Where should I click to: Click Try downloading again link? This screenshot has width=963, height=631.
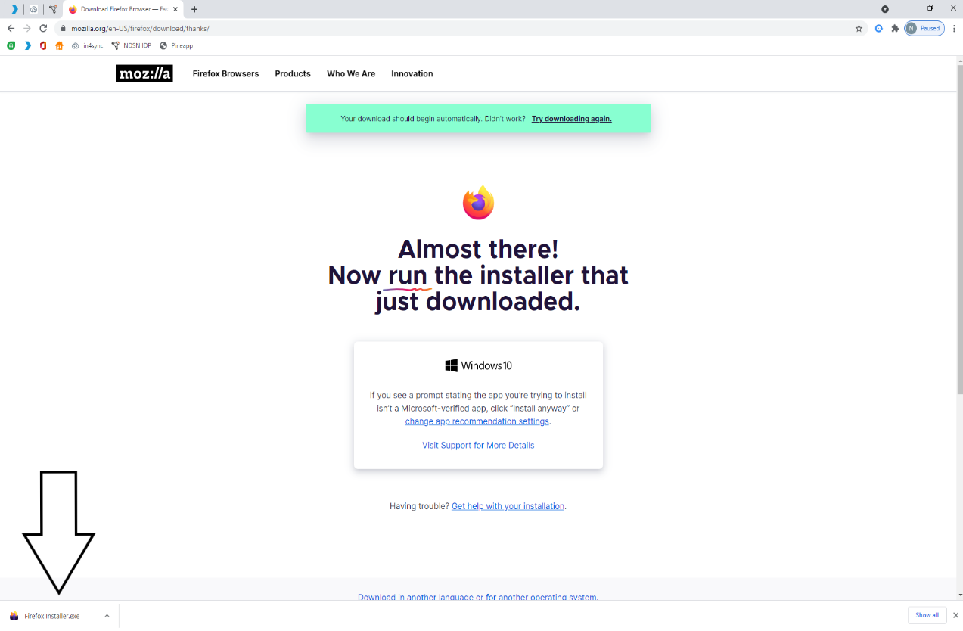(571, 119)
